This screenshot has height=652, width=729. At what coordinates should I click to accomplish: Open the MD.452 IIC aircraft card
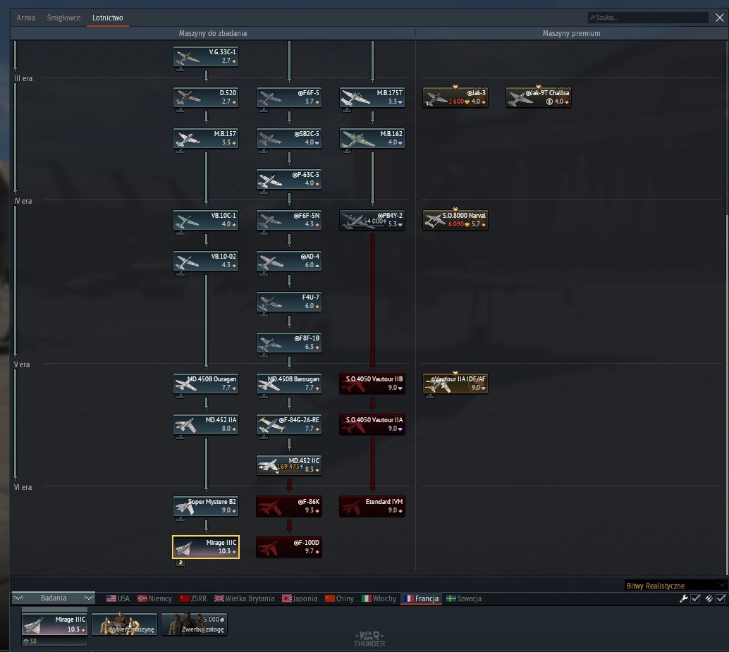pos(289,465)
